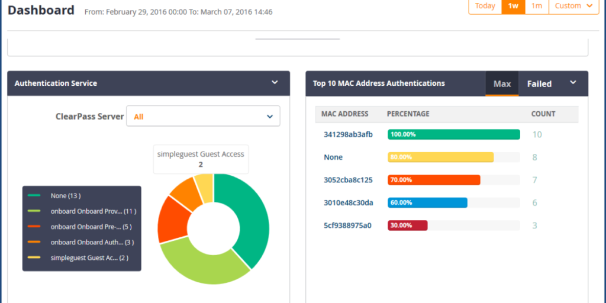Image resolution: width=606 pixels, height=303 pixels.
Task: Click the 100.00% green percentage bar
Action: click(x=454, y=134)
